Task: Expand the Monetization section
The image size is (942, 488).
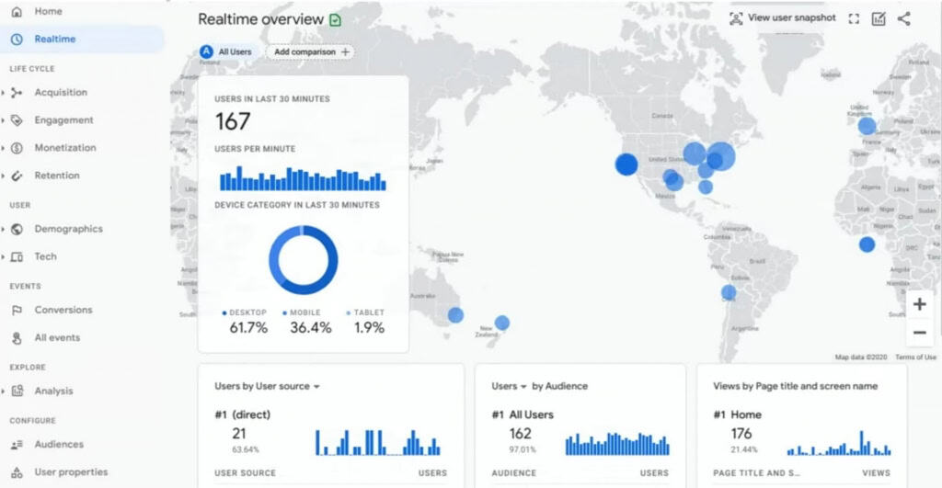Action: [5, 148]
